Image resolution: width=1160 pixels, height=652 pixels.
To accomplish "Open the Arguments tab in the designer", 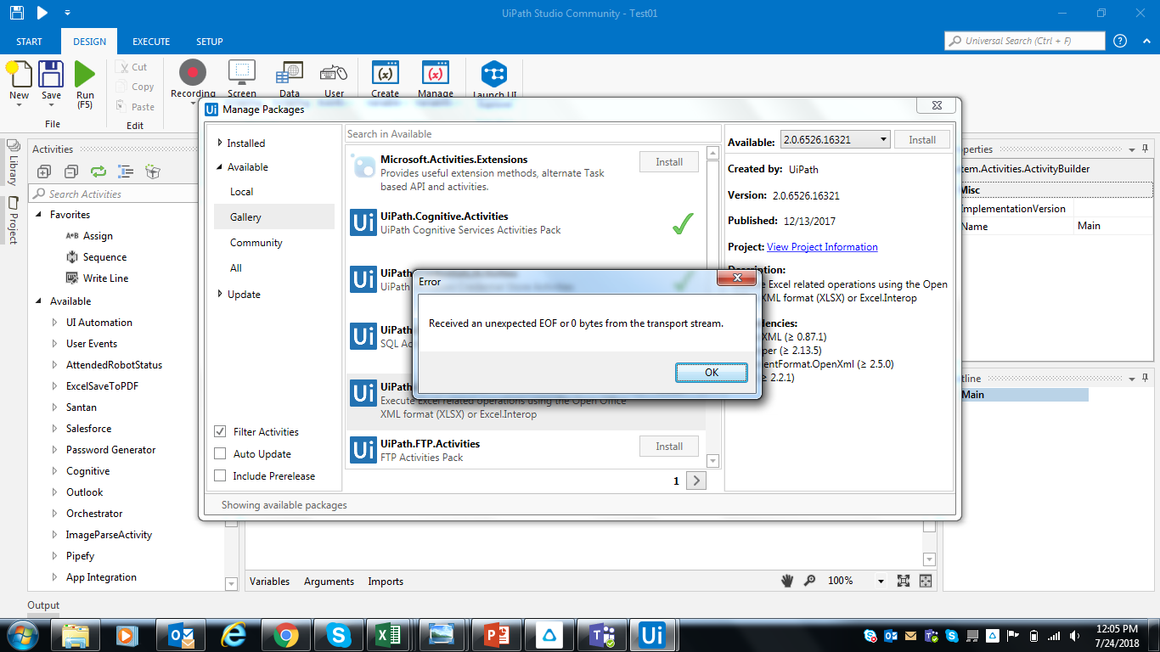I will click(x=329, y=582).
